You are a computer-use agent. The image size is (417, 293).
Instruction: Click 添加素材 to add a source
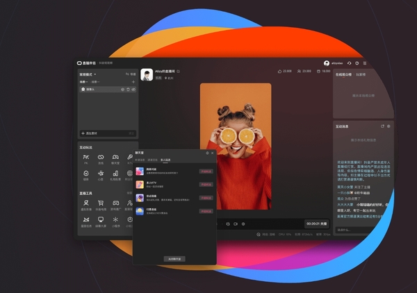[x=93, y=133]
